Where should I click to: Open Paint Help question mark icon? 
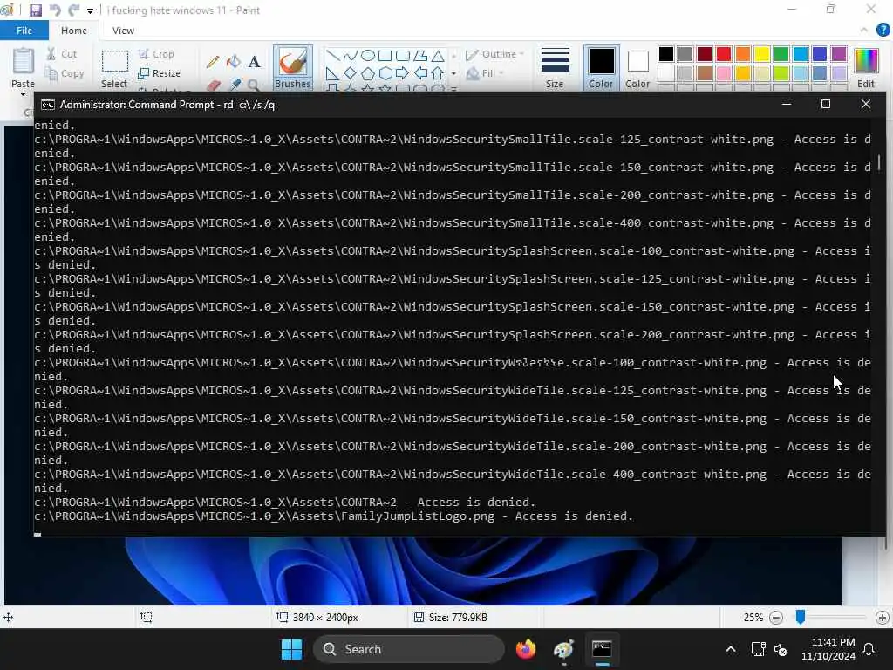pyautogui.click(x=883, y=31)
